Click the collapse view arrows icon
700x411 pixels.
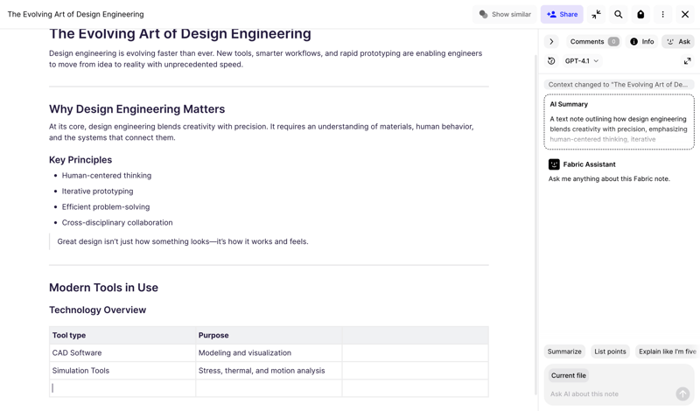[x=596, y=14]
